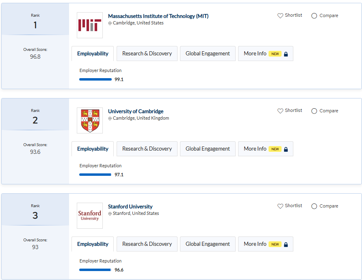Click the Cambridge, United Kingdom location text

[141, 118]
